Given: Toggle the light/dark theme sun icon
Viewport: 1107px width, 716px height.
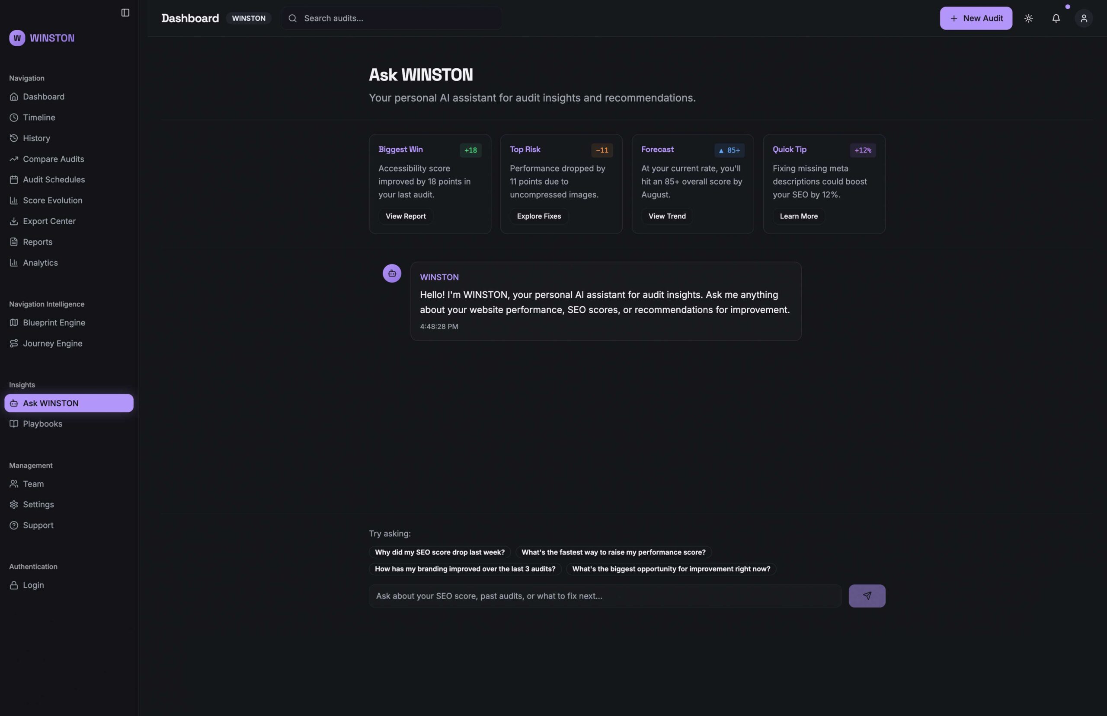Looking at the screenshot, I should point(1028,18).
